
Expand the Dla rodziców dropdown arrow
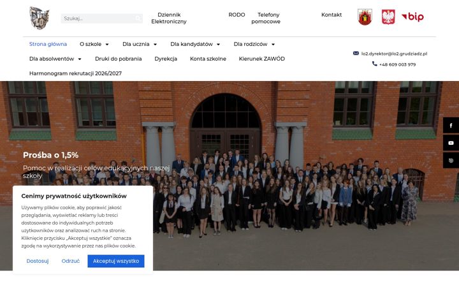[x=273, y=44]
